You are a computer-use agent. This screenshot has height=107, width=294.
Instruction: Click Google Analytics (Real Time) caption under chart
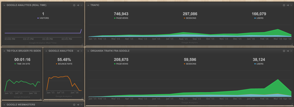[43, 43]
